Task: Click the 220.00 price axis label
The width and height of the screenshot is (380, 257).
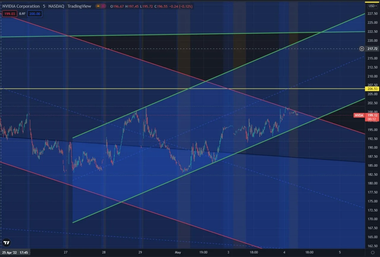Action: click(372, 40)
